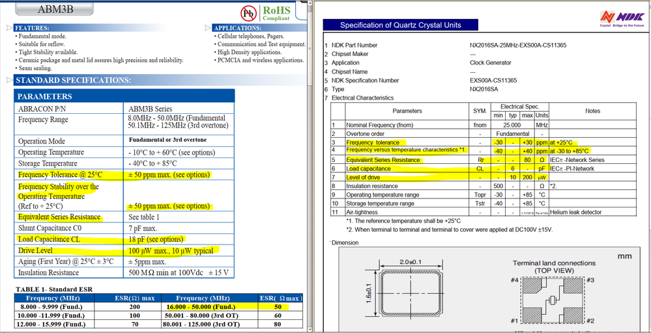This screenshot has height=333, width=651.
Task: Click 'Specification of Quartz Crystal Units' title bar
Action: pyautogui.click(x=400, y=25)
